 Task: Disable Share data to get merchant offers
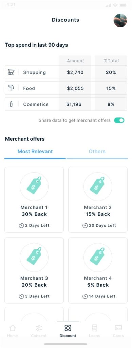119,120
